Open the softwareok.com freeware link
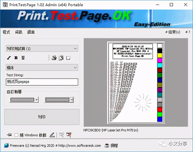This screenshot has height=152, width=193. [55, 146]
